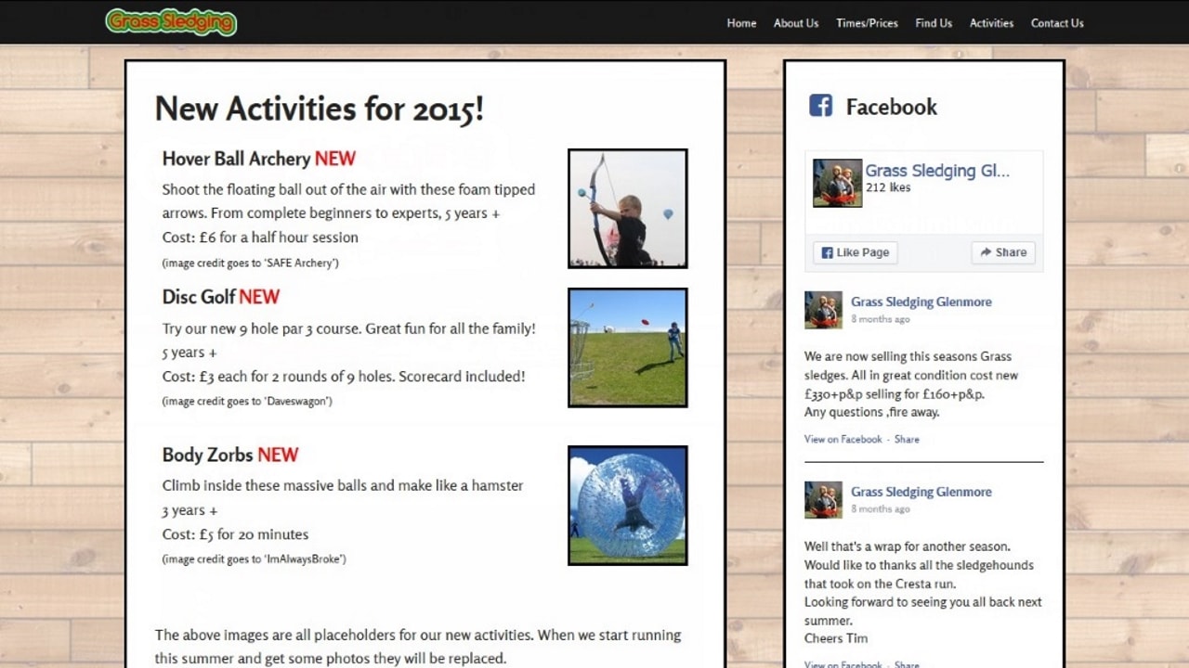The width and height of the screenshot is (1189, 668).
Task: Click the Body Zorbs ball photo
Action: click(x=627, y=505)
